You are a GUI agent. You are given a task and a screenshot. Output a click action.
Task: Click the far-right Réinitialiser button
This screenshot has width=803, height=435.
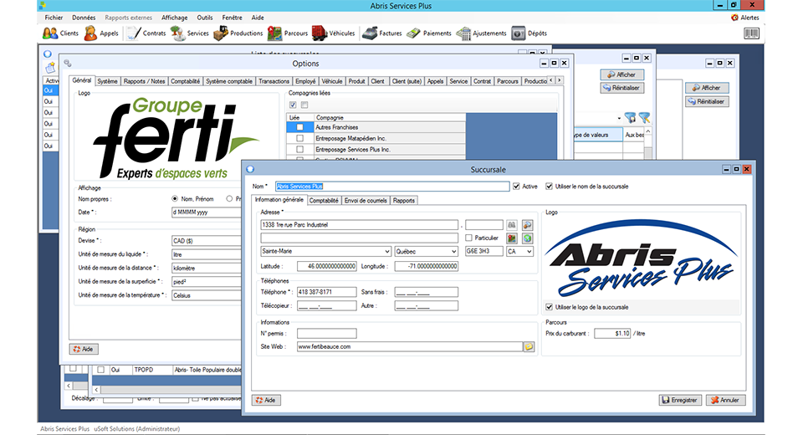pos(707,101)
